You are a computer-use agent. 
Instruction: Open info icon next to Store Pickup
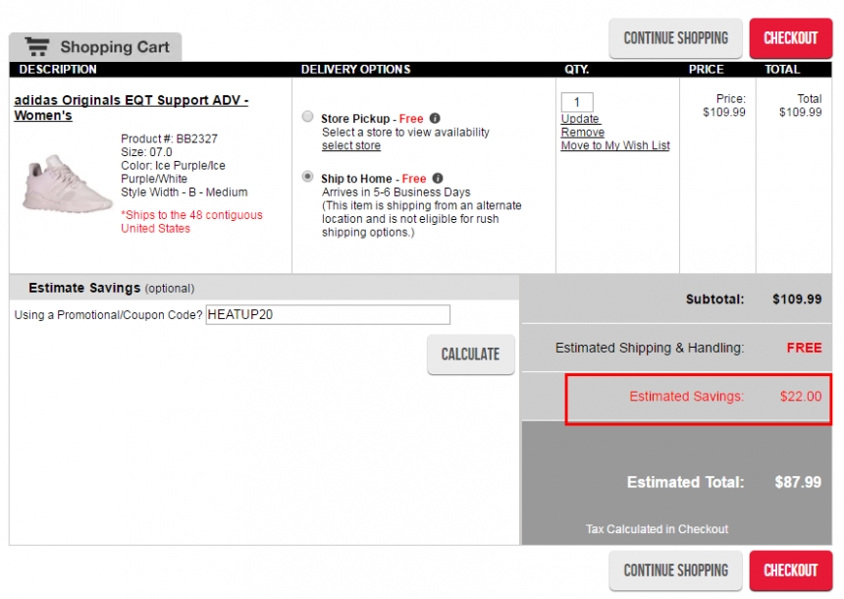435,118
